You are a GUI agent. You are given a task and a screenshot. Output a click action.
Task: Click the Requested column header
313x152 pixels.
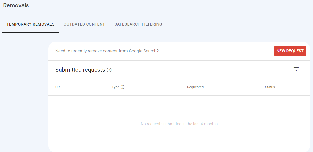click(195, 87)
